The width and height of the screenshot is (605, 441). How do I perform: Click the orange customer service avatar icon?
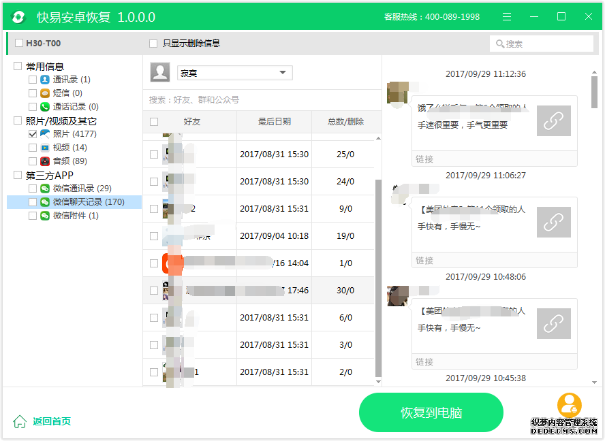[x=569, y=405]
